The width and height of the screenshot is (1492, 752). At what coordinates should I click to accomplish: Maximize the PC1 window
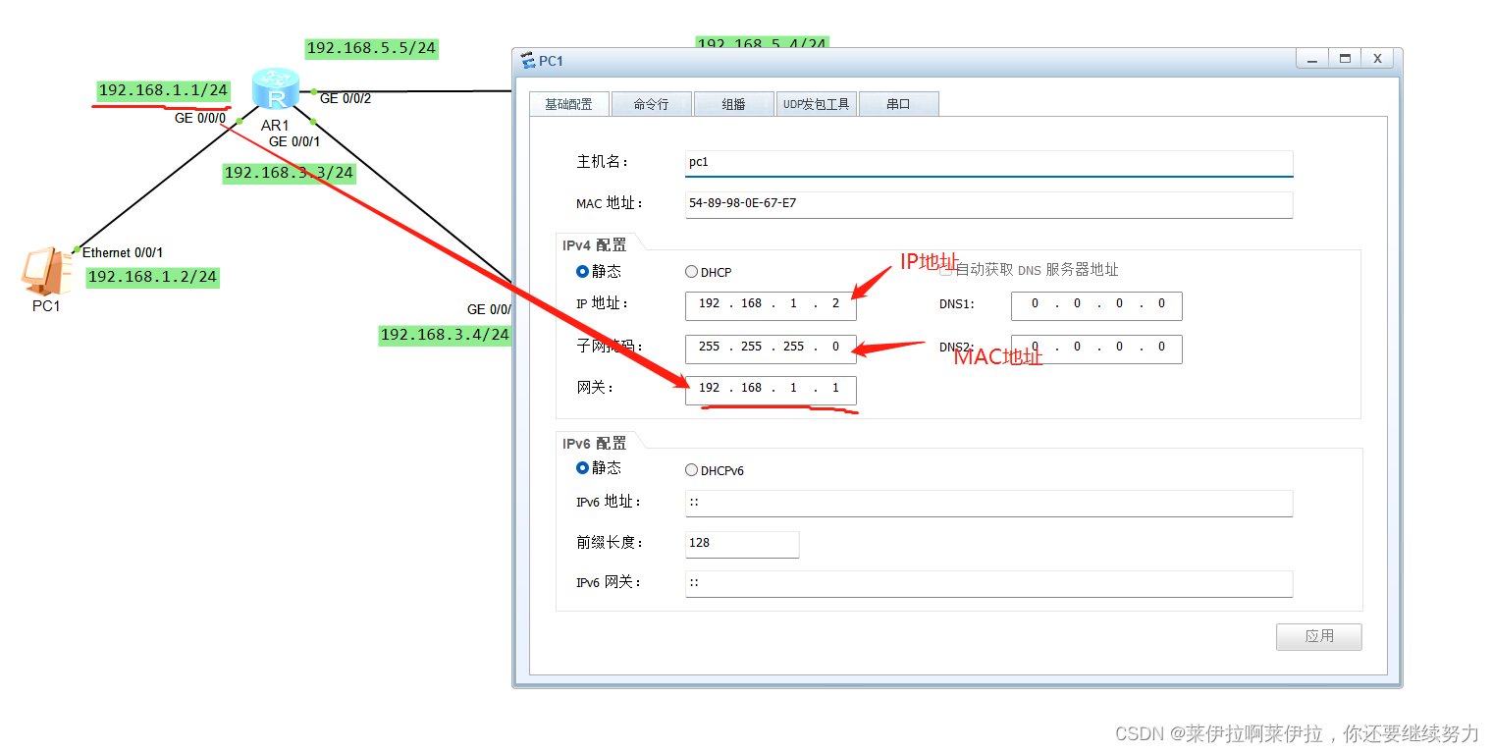coord(1345,59)
